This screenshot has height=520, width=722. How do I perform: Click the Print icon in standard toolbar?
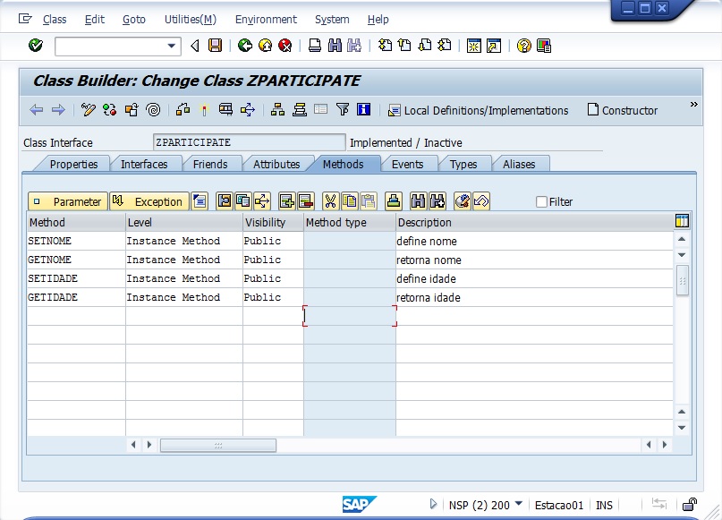coord(315,46)
